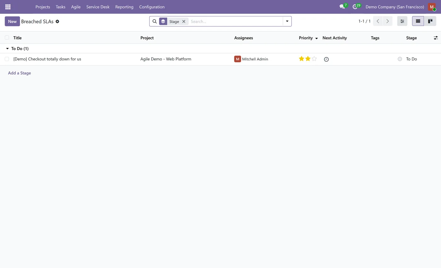
Task: Create a record with the New button
Action: [12, 21]
